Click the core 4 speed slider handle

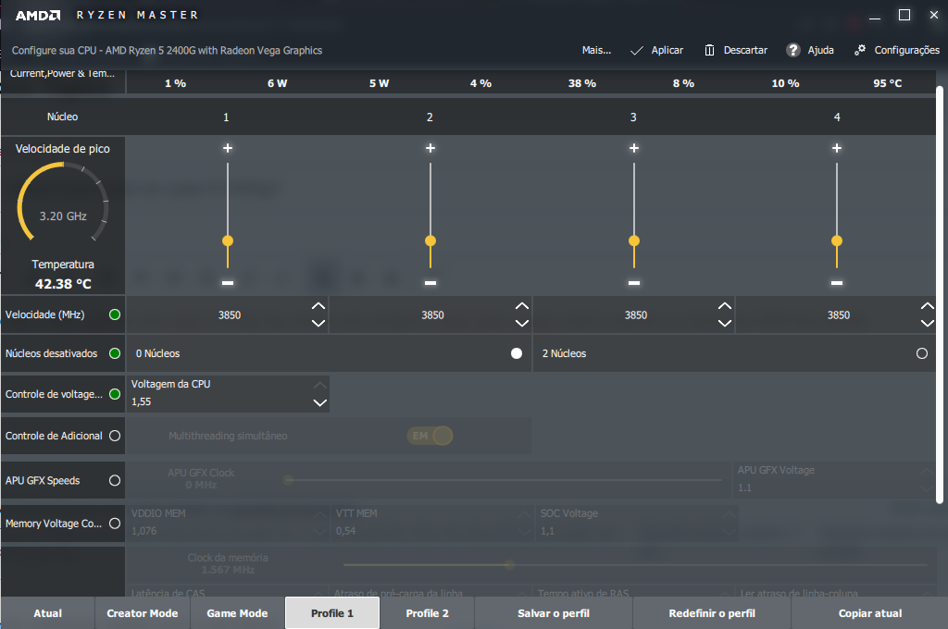click(x=837, y=241)
